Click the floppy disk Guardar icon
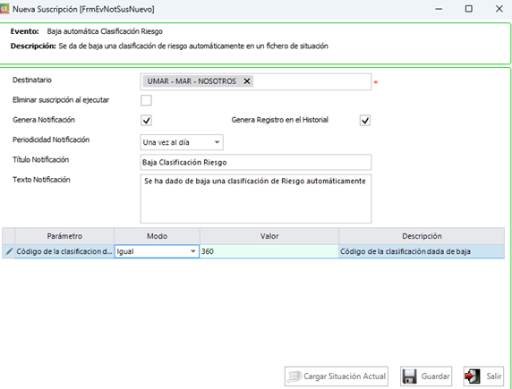This screenshot has height=389, width=512. pos(409,376)
